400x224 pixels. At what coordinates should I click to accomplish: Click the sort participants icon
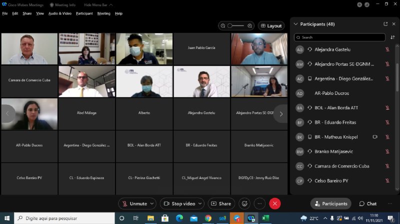click(x=392, y=37)
